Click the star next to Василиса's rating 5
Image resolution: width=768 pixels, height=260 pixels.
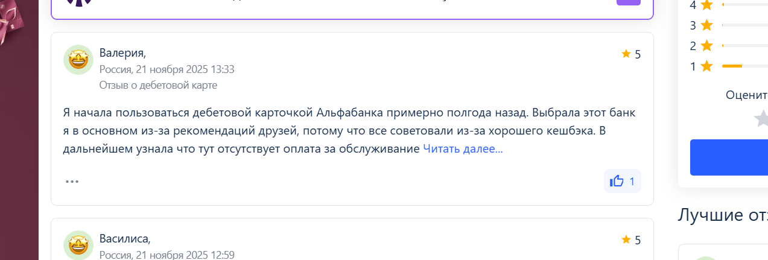[626, 239]
